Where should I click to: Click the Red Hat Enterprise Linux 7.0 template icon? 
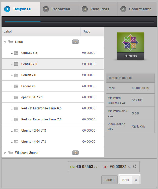pyautogui.click(x=16, y=120)
